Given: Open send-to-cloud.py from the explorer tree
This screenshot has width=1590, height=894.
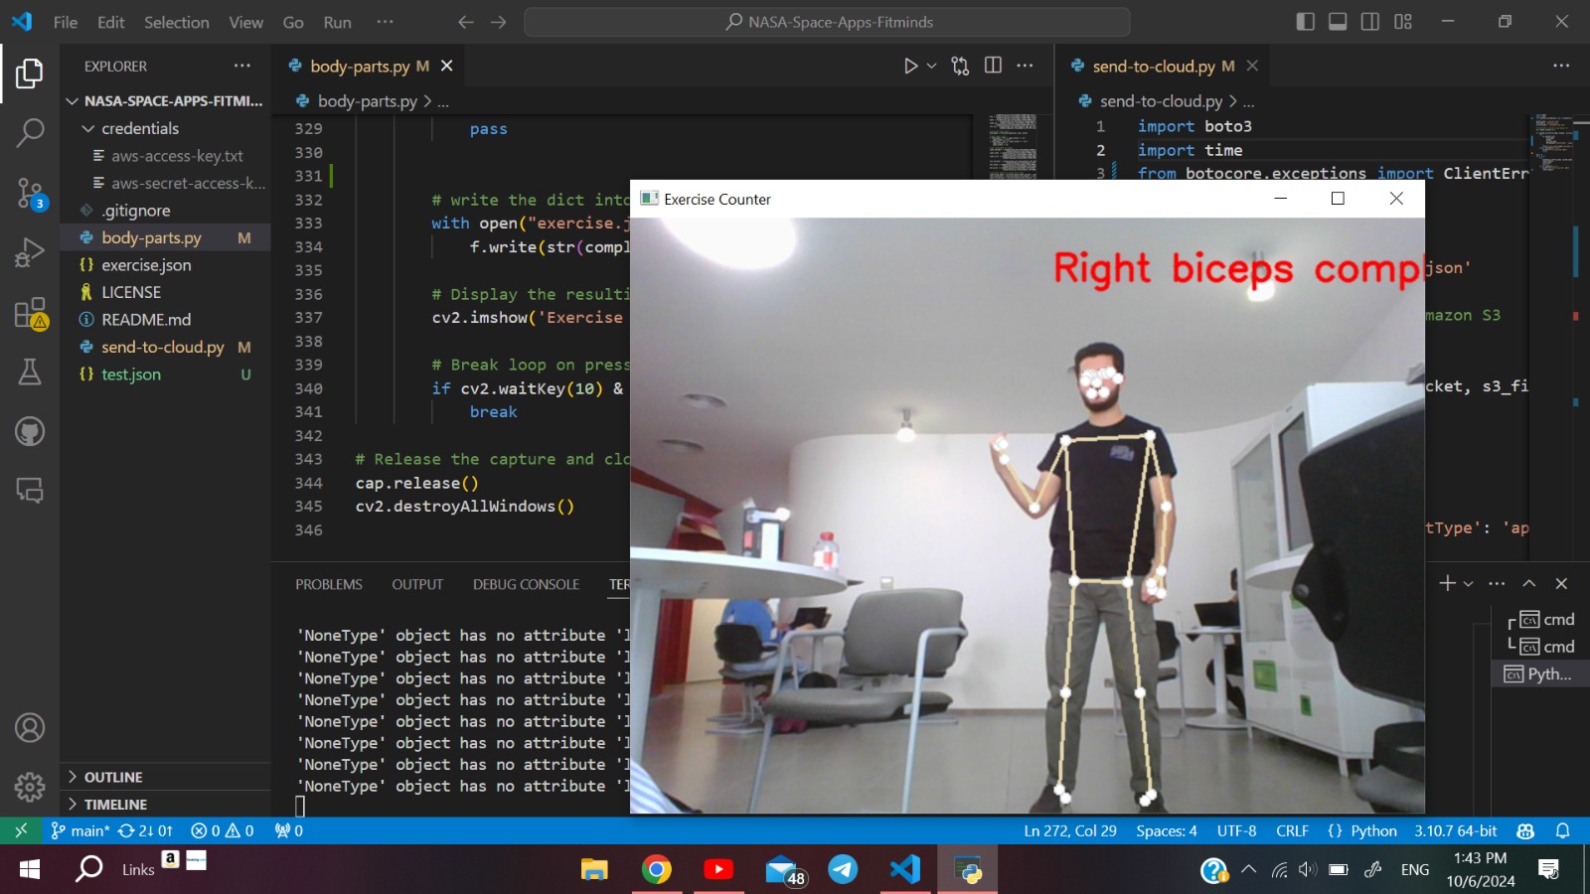Looking at the screenshot, I should coord(165,348).
